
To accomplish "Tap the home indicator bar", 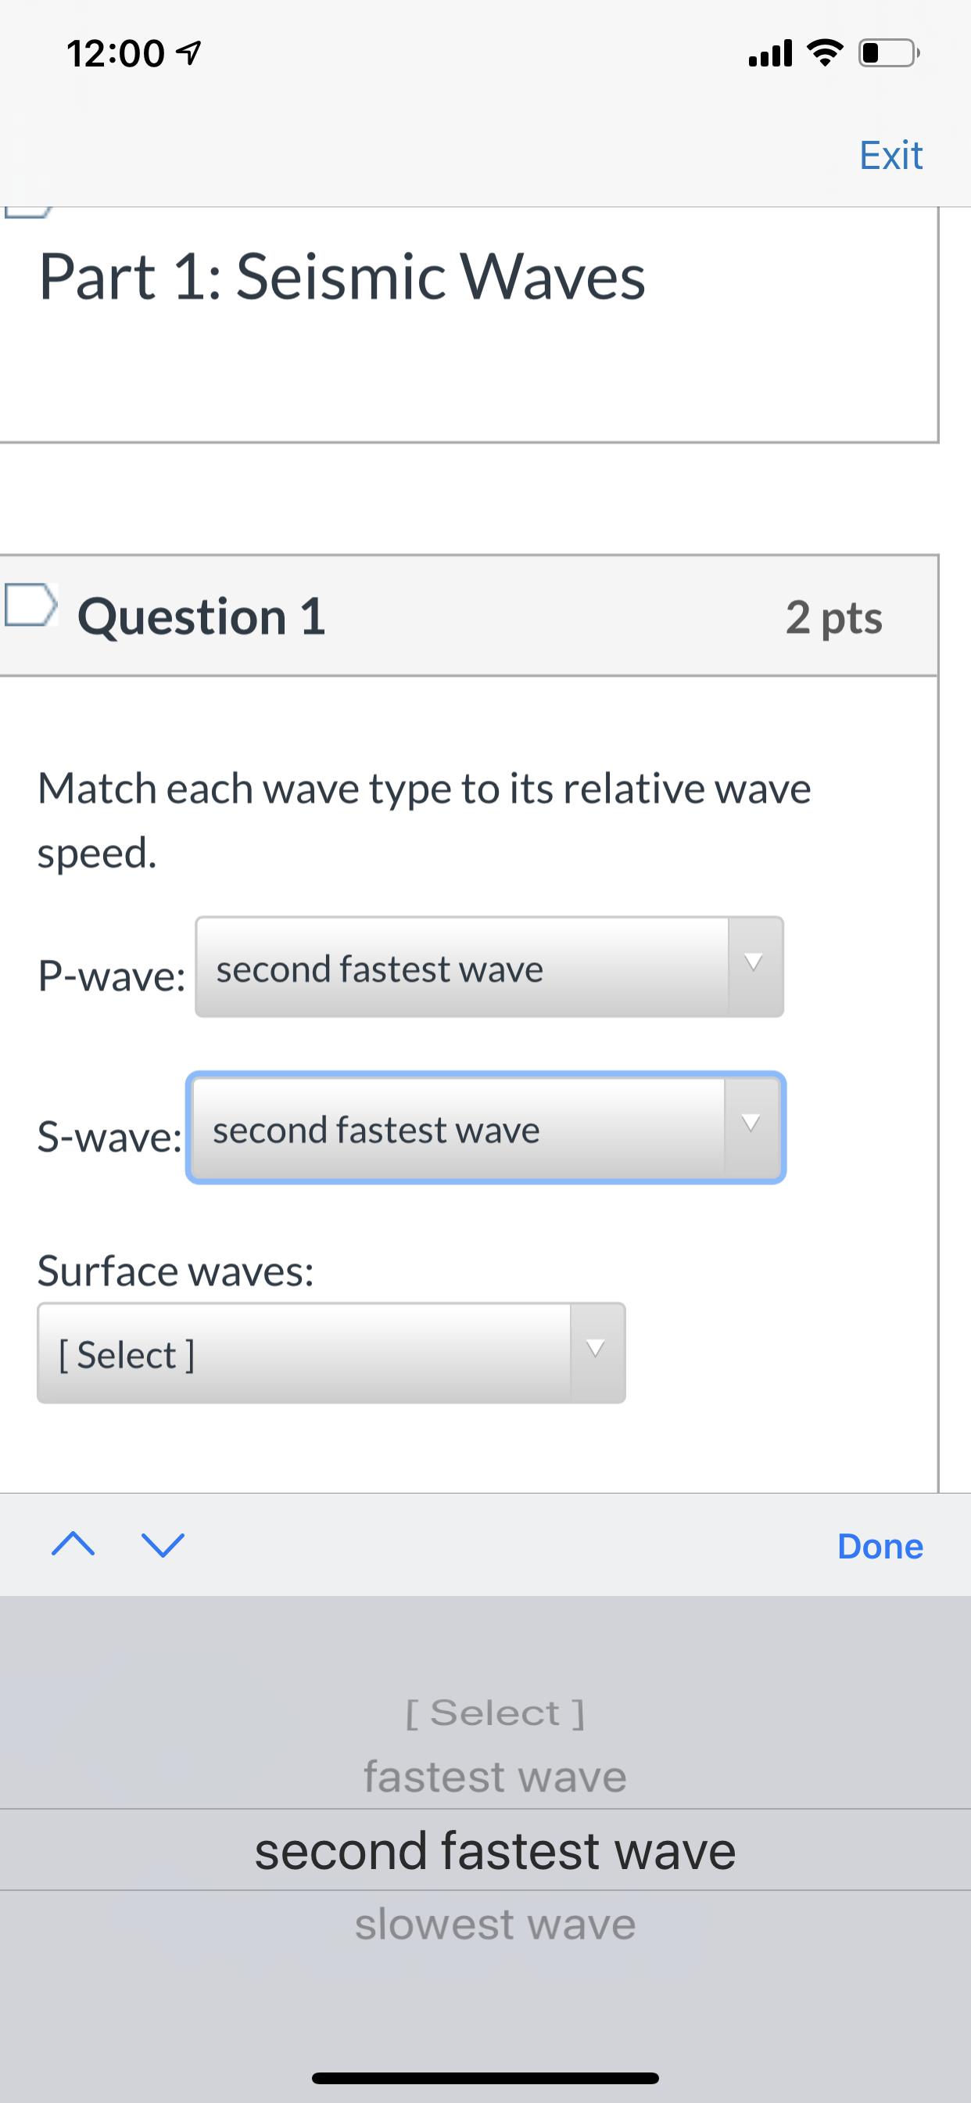I will tap(485, 2079).
